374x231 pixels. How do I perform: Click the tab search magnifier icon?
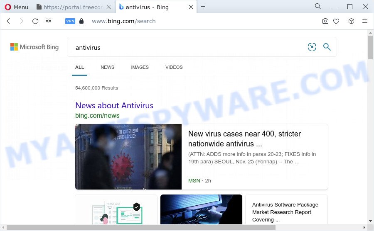pos(318,6)
